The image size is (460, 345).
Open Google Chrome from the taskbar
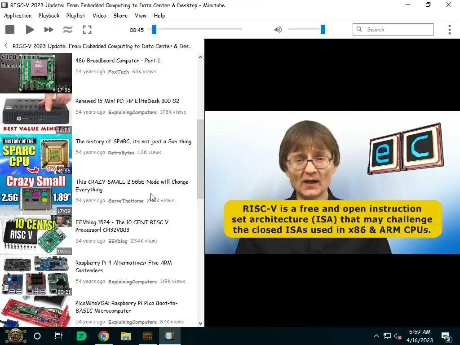[x=104, y=336]
